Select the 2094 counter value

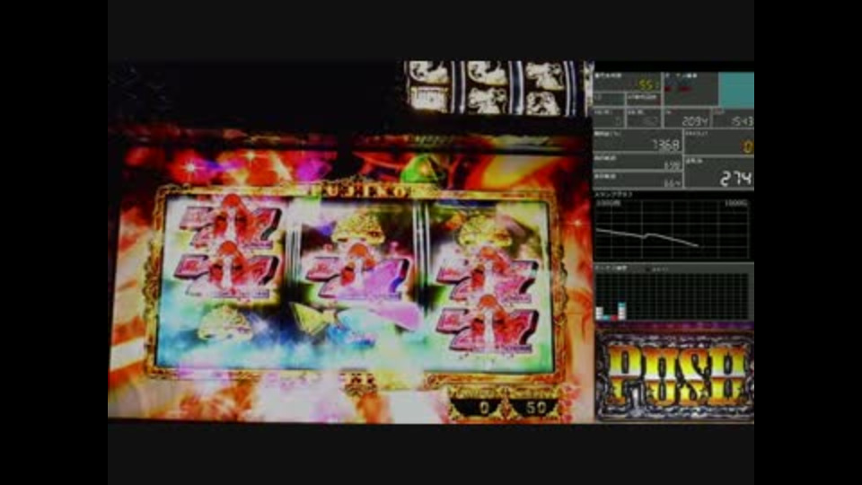(x=694, y=121)
